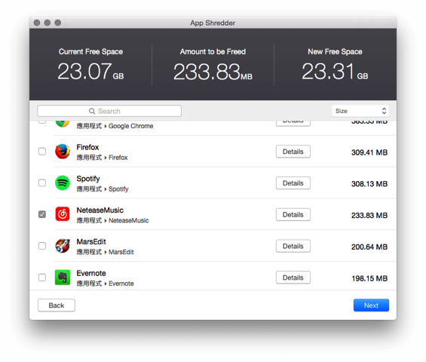Click the MarsEdit rocket icon
The height and width of the screenshot is (362, 426).
(63, 246)
